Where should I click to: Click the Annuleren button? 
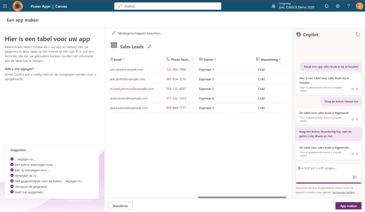click(x=120, y=206)
